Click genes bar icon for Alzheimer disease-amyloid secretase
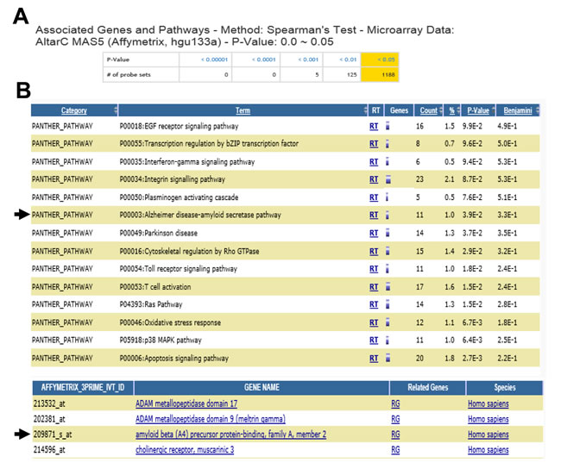Viewport: 561px width, 469px height. point(388,216)
